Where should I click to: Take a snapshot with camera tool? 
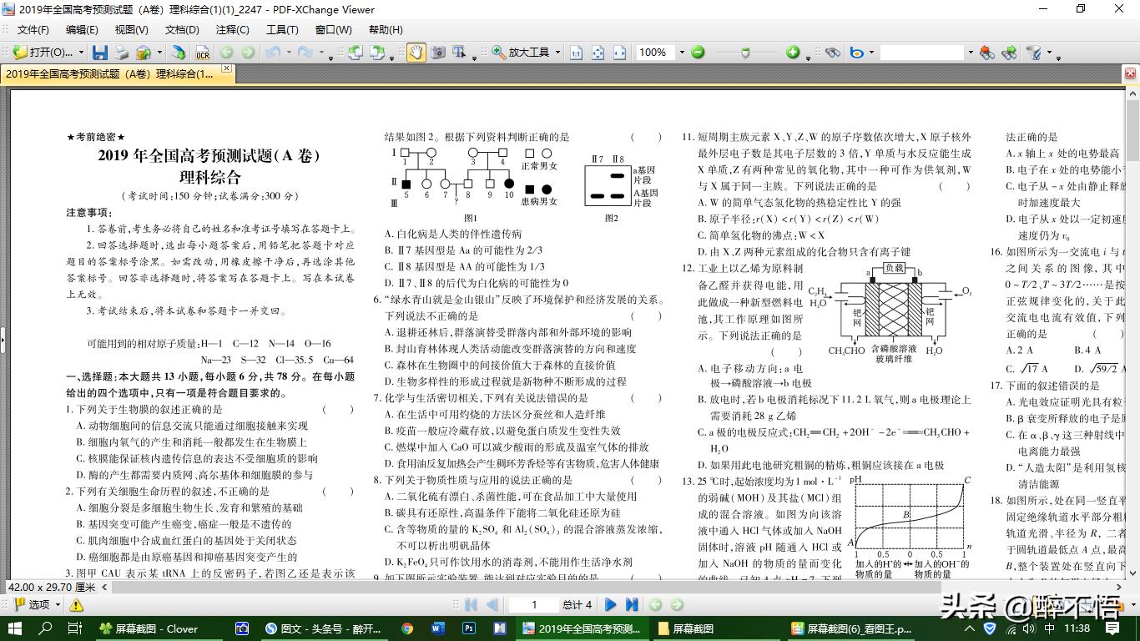click(x=437, y=53)
